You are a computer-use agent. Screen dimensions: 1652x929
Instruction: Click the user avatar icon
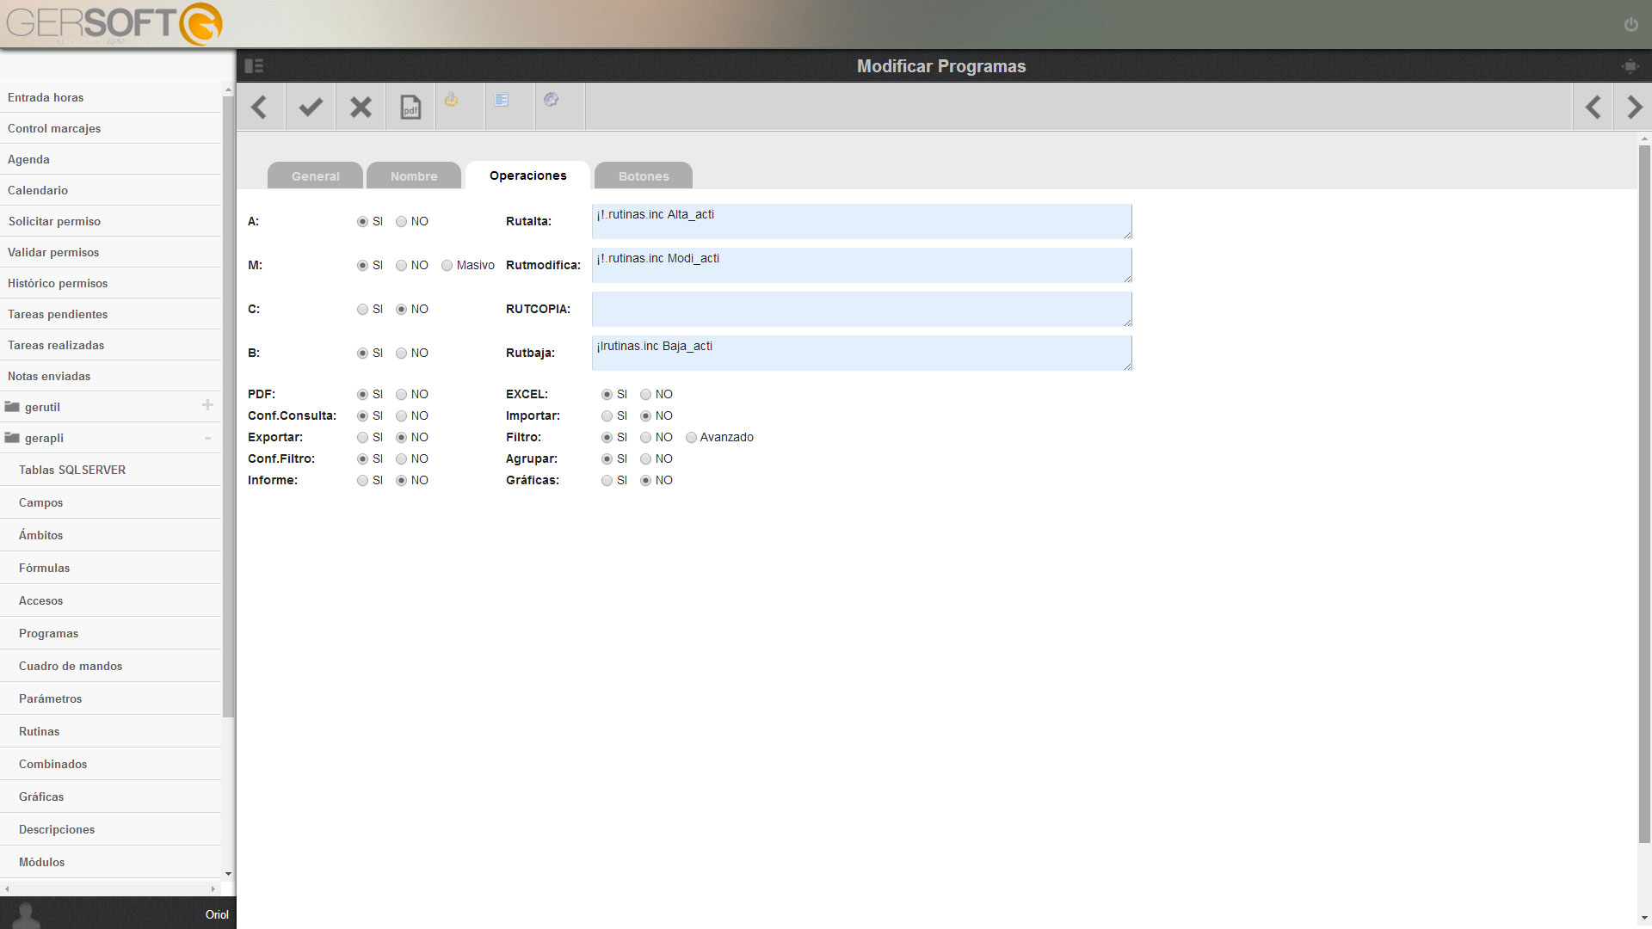pyautogui.click(x=26, y=914)
